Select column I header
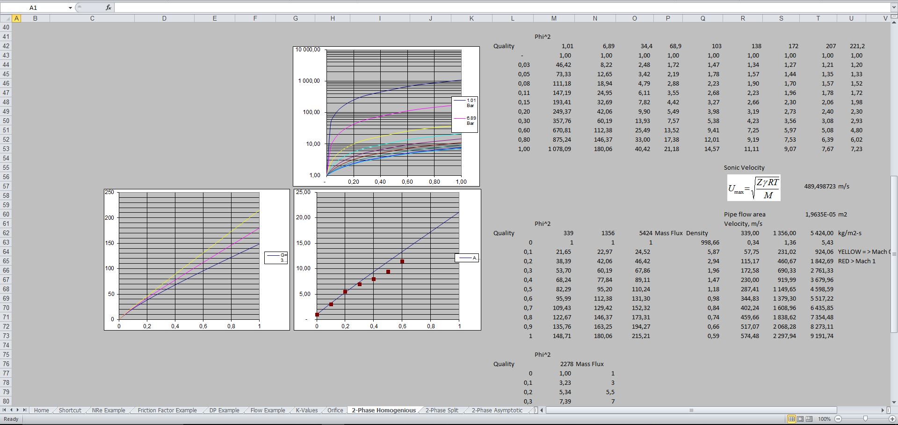898x425 pixels. tap(380, 18)
